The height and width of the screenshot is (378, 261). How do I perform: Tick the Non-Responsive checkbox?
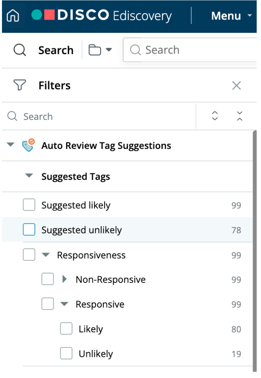[47, 279]
